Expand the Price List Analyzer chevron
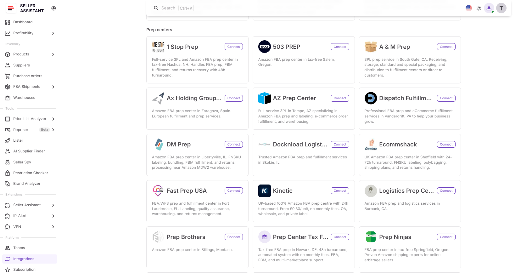Screen dimensions: 532x273 click(53, 119)
